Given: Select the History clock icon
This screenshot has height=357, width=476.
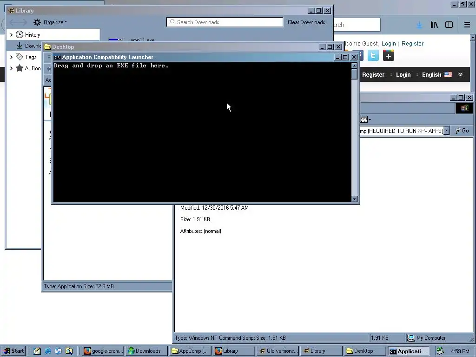Looking at the screenshot, I should click(20, 34).
